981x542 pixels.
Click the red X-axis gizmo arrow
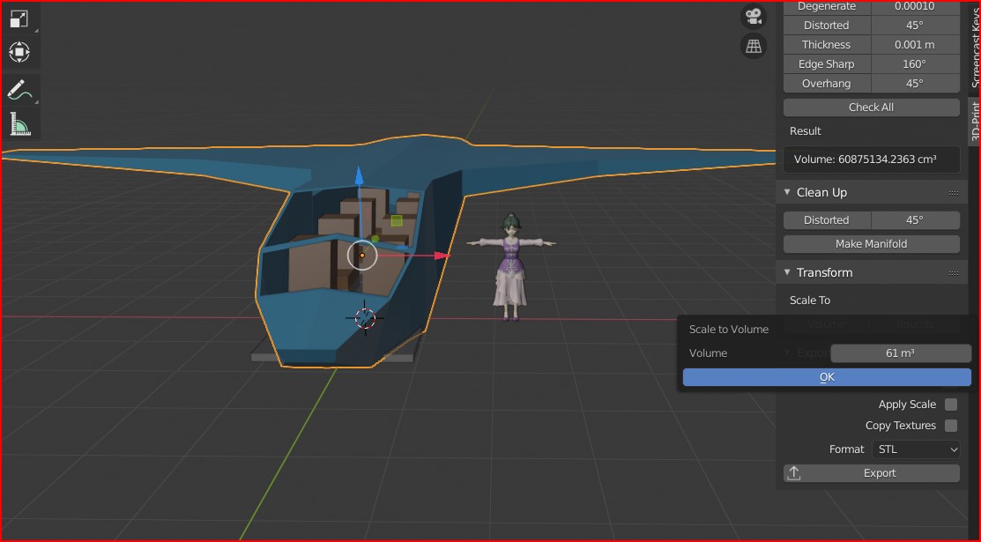tap(441, 256)
